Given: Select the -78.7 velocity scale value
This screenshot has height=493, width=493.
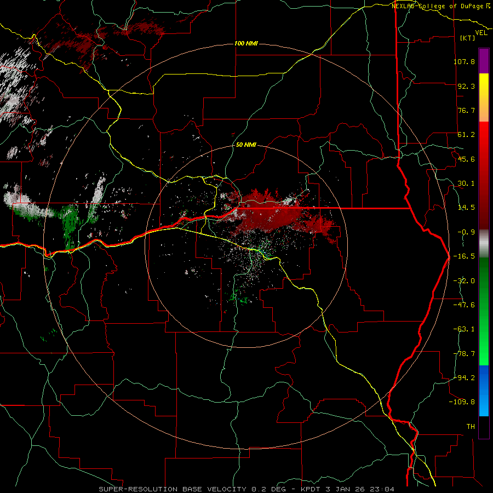Looking at the screenshot, I should 464,354.
